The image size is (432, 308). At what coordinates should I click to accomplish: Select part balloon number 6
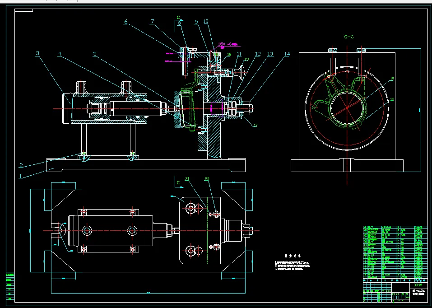pos(125,22)
